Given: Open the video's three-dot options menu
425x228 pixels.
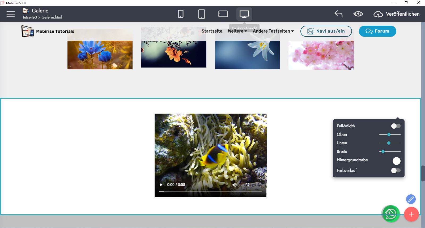Looking at the screenshot, I should tap(260, 185).
